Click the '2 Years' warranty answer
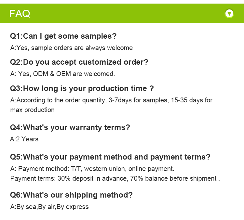 [x=24, y=139]
